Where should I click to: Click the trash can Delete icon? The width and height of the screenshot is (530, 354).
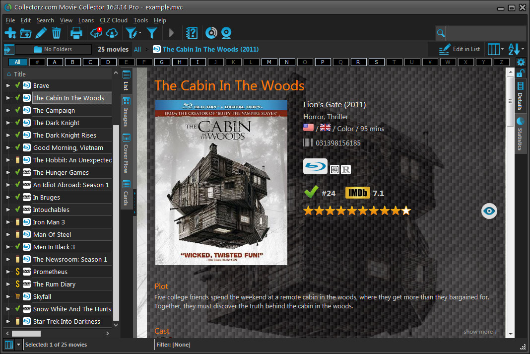56,33
